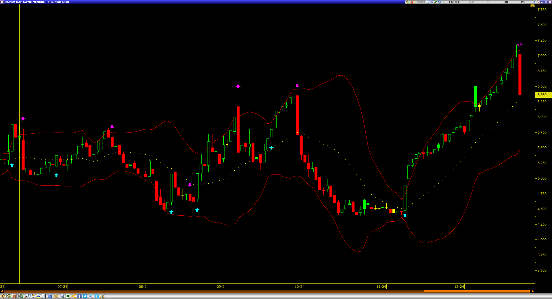Click the orange Foreks icon next to the printer
The image size is (552, 299).
(x=56, y=296)
